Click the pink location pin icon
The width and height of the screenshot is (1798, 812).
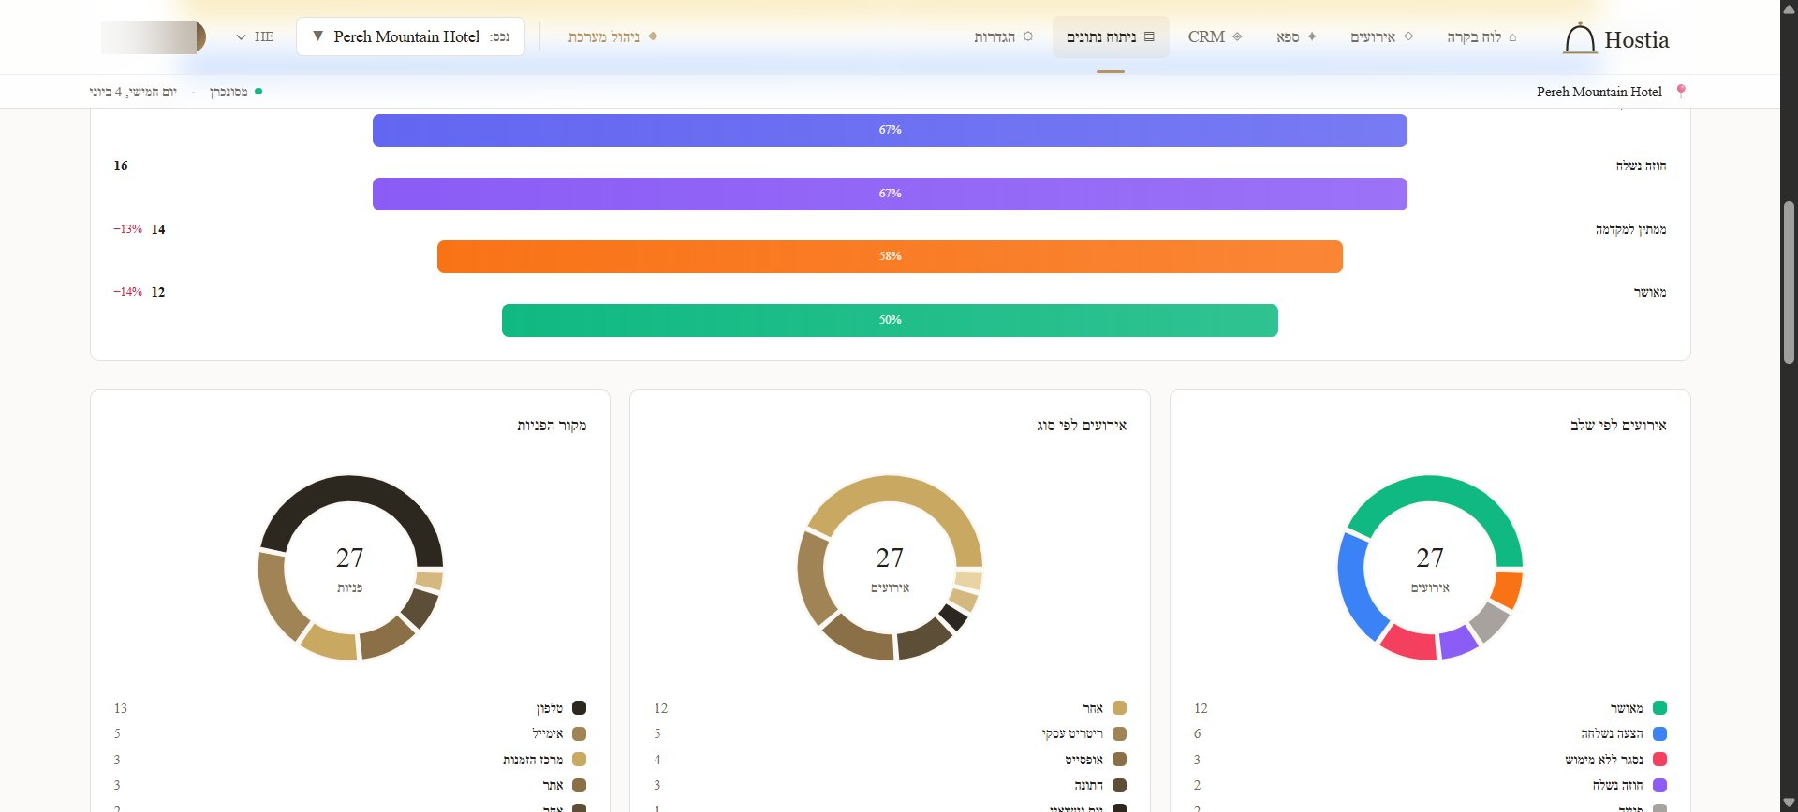1681,91
